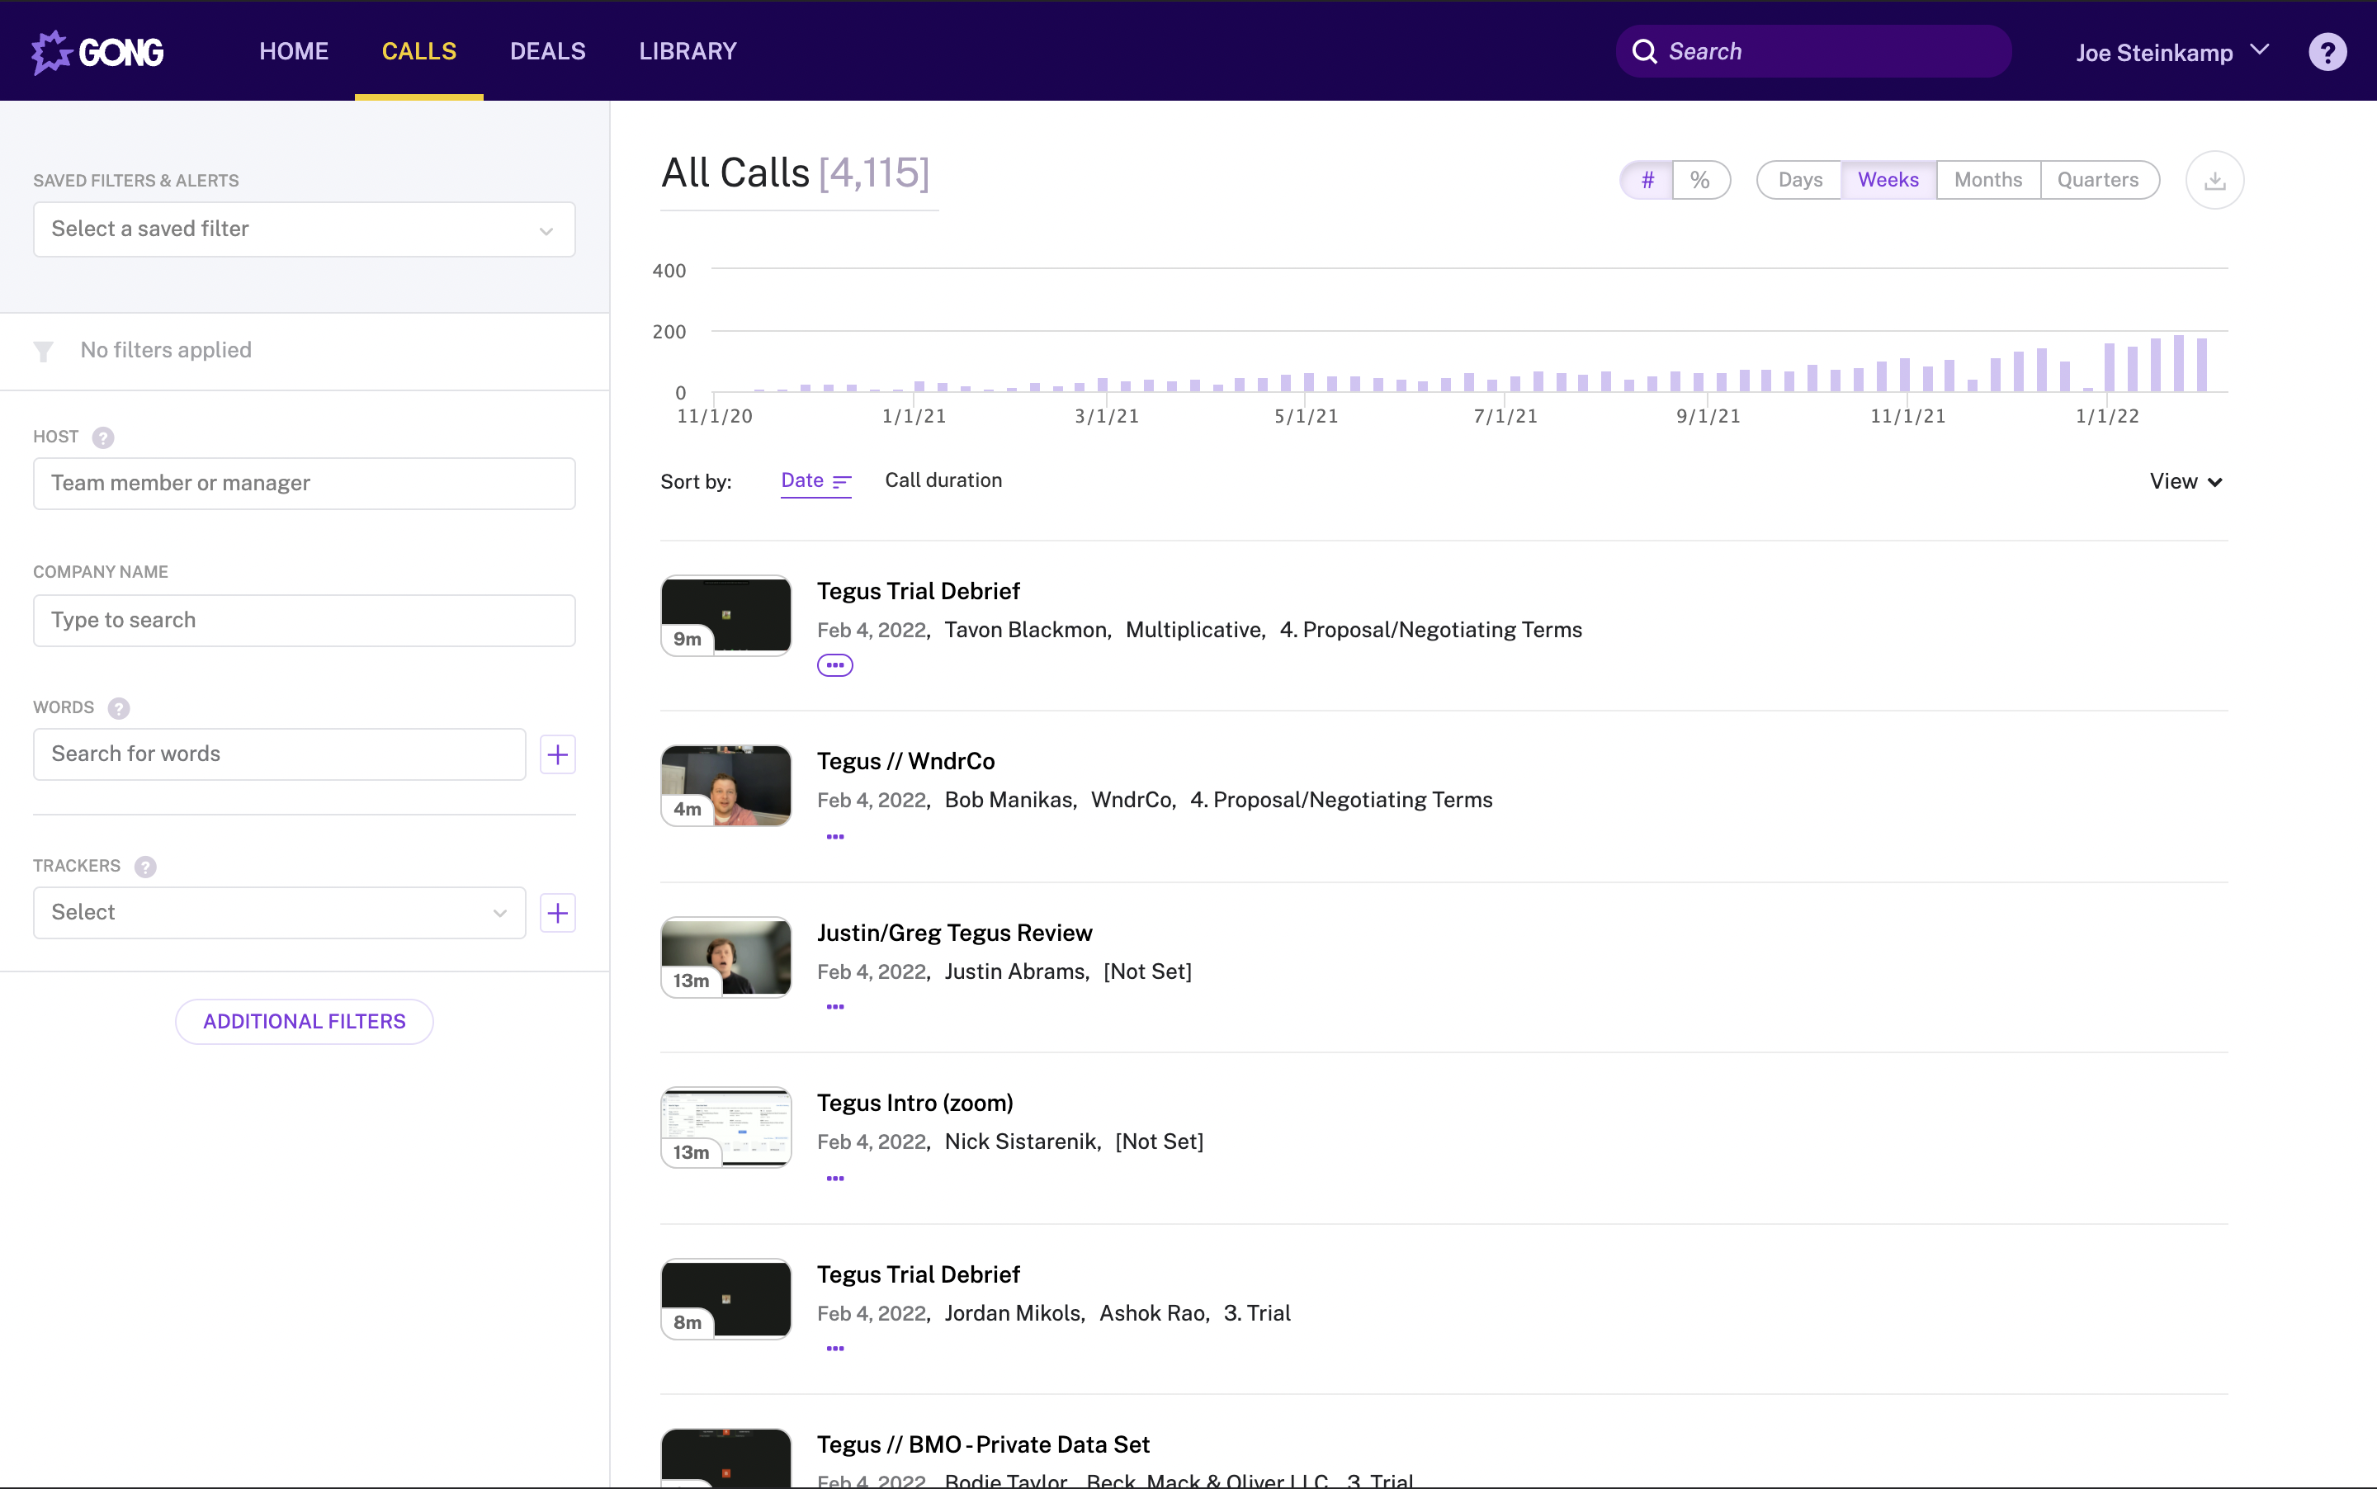
Task: Open the help question mark icon in header
Action: 2327,52
